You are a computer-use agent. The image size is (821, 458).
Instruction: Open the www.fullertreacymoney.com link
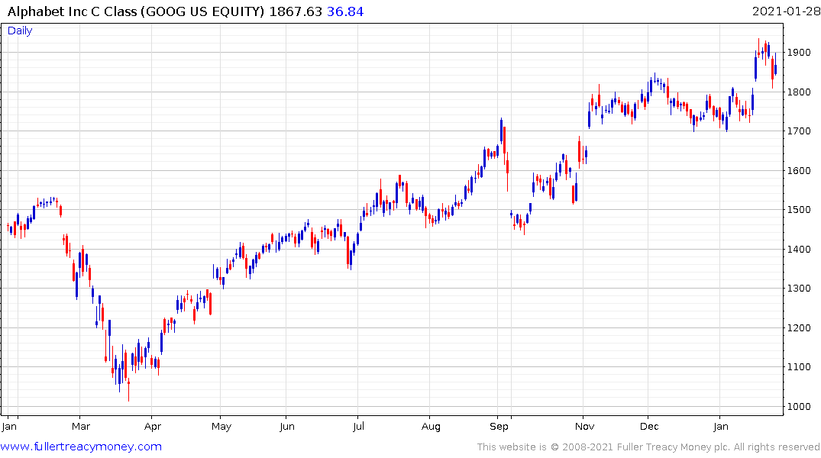pos(81,447)
